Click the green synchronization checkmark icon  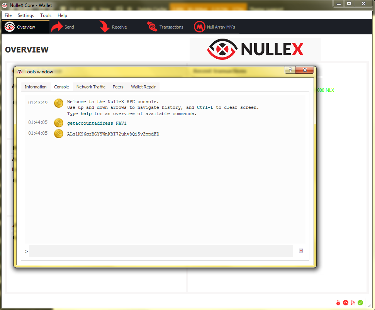point(360,303)
